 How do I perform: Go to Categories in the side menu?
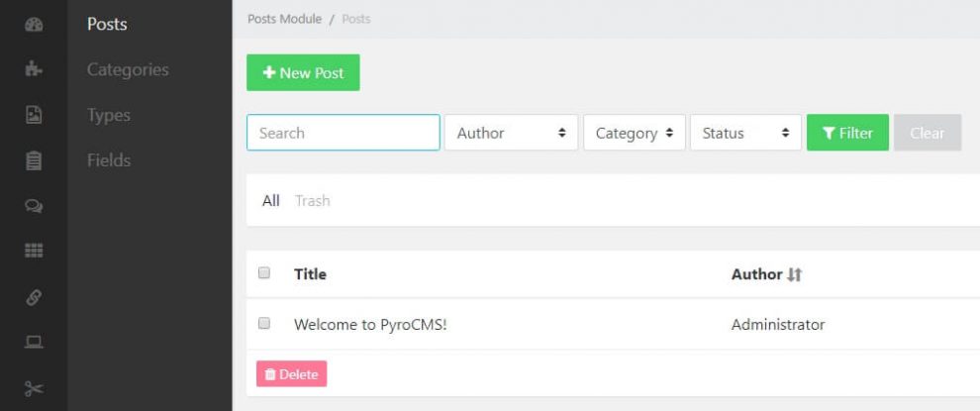[128, 69]
